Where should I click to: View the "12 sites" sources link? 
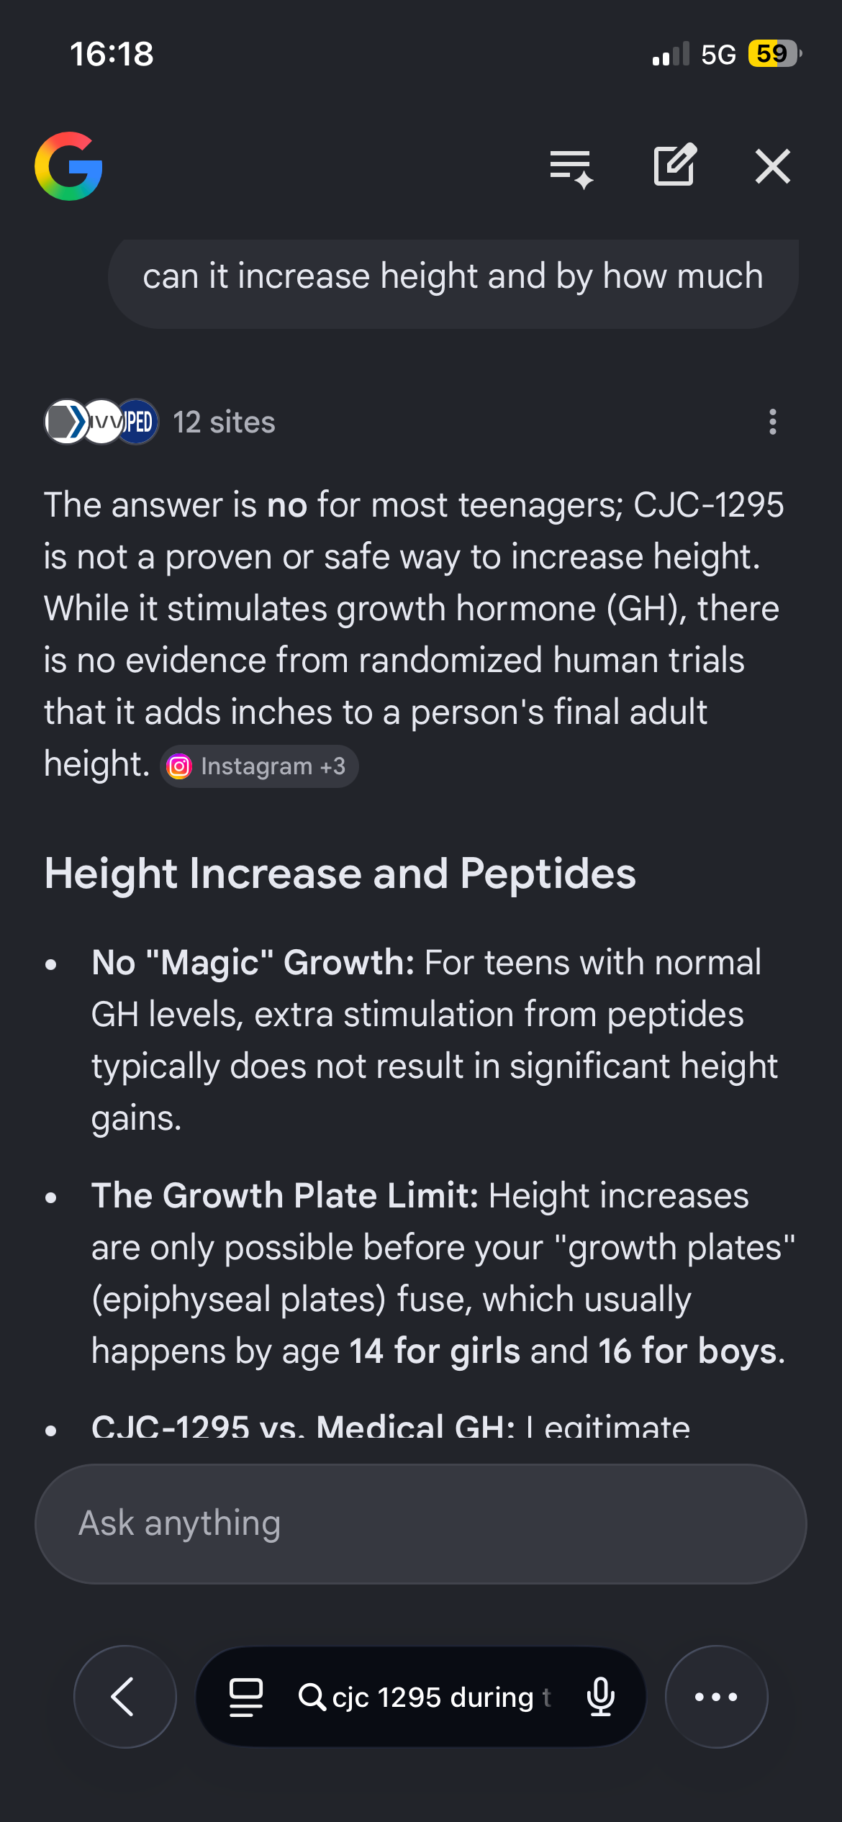[x=224, y=422]
